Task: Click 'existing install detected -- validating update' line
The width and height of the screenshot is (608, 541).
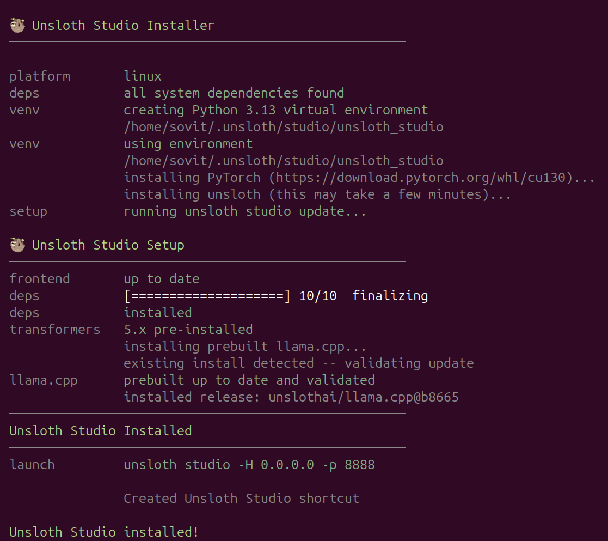Action: (299, 363)
